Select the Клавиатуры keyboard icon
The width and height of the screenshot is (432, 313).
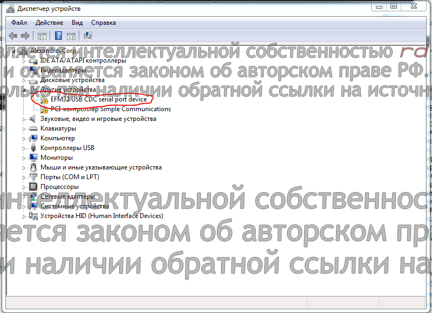35,128
